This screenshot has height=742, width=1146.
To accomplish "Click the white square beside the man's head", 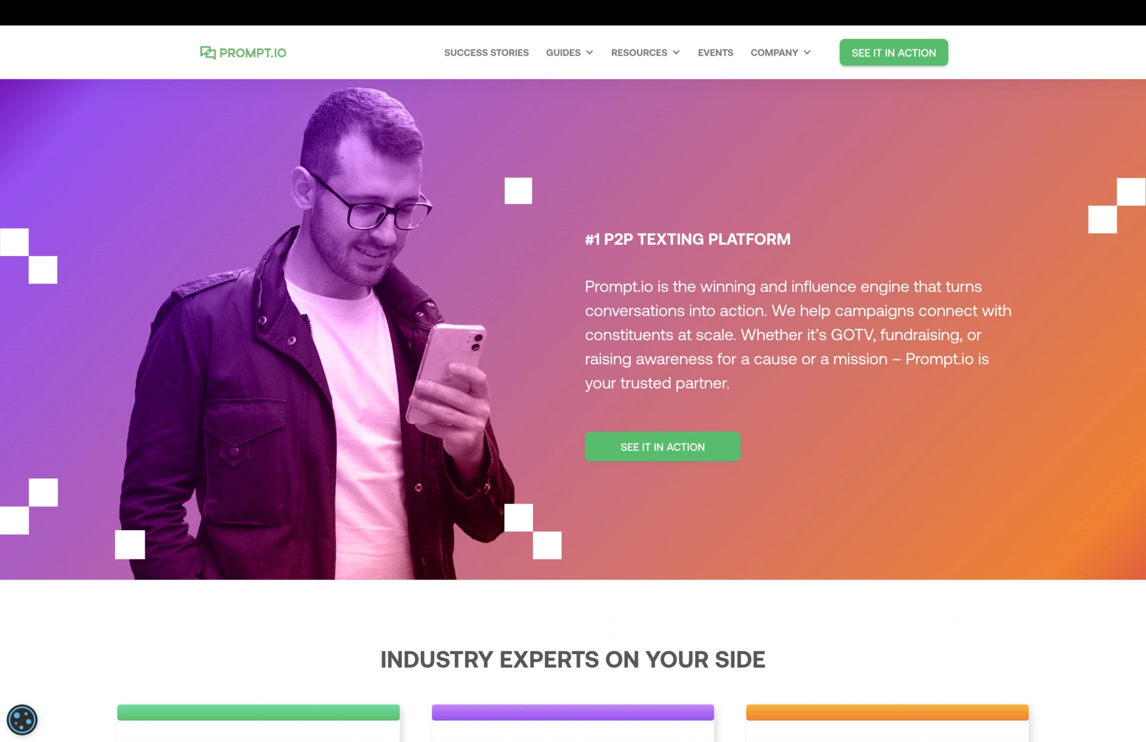I will point(518,190).
